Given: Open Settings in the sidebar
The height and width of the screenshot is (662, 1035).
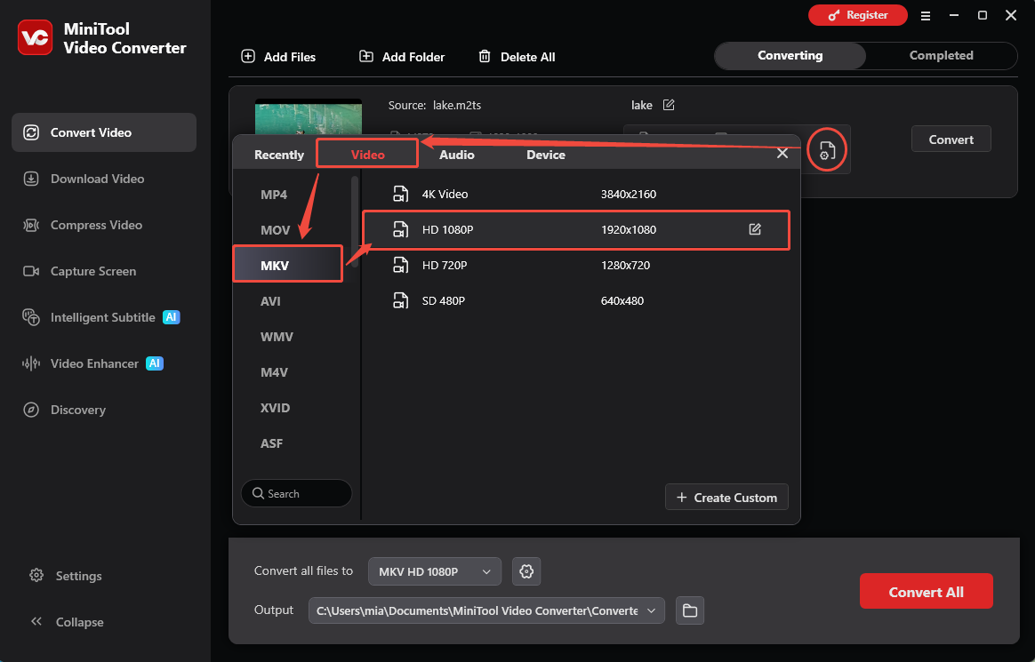Looking at the screenshot, I should (x=65, y=576).
